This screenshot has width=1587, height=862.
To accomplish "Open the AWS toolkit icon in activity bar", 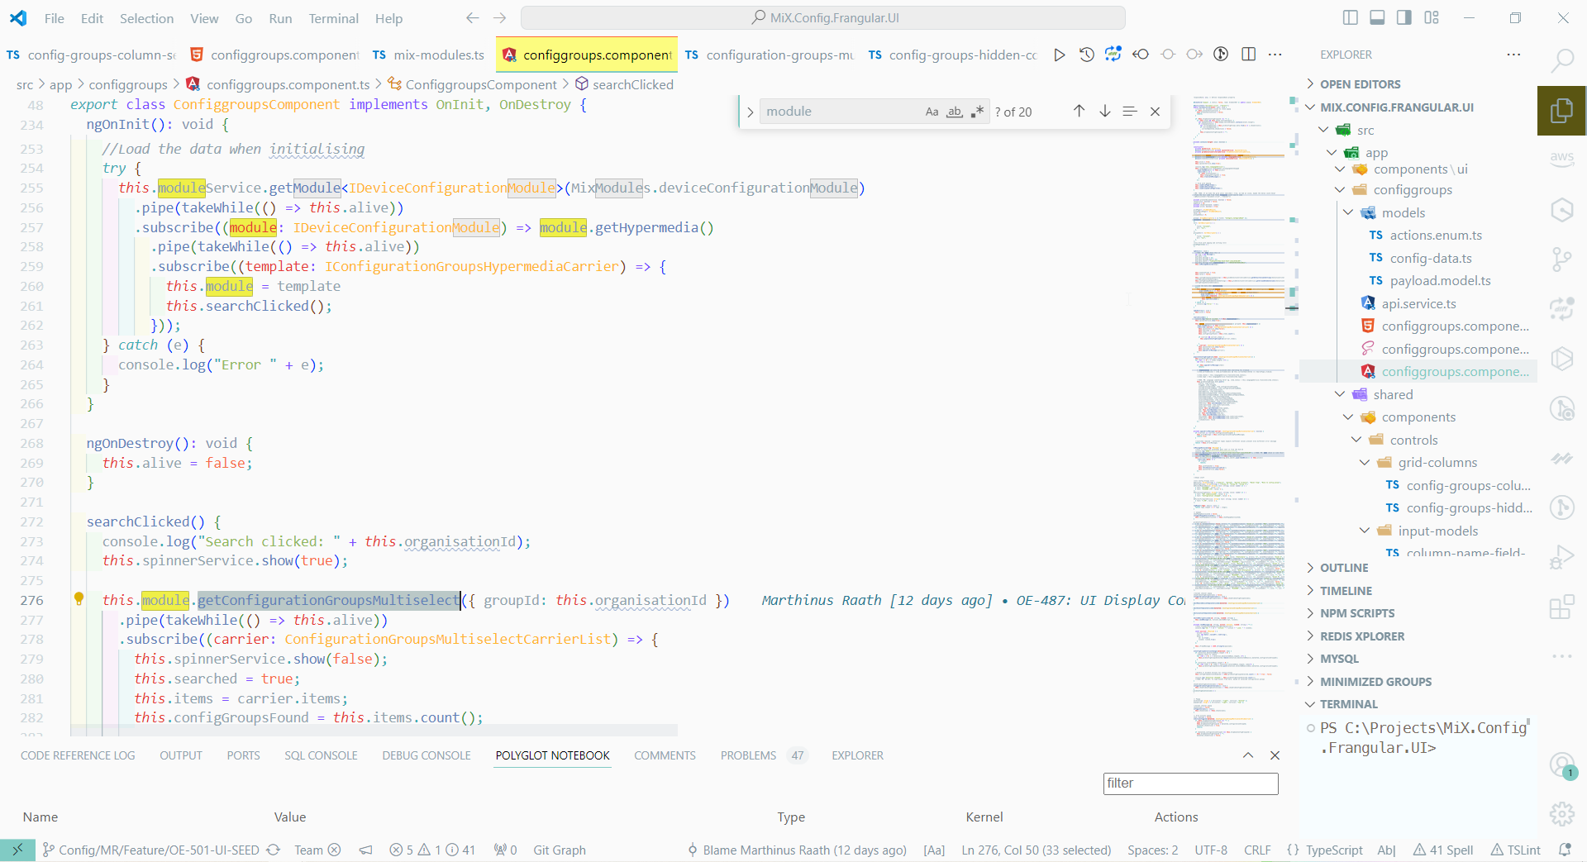I will [x=1561, y=158].
